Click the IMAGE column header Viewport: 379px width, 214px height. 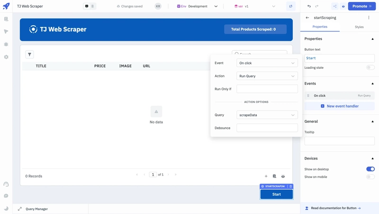point(125,66)
